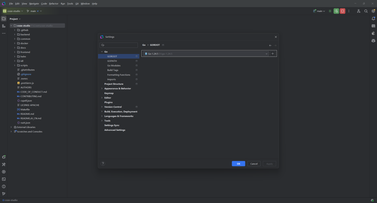Open the Tools menu

(70, 3)
